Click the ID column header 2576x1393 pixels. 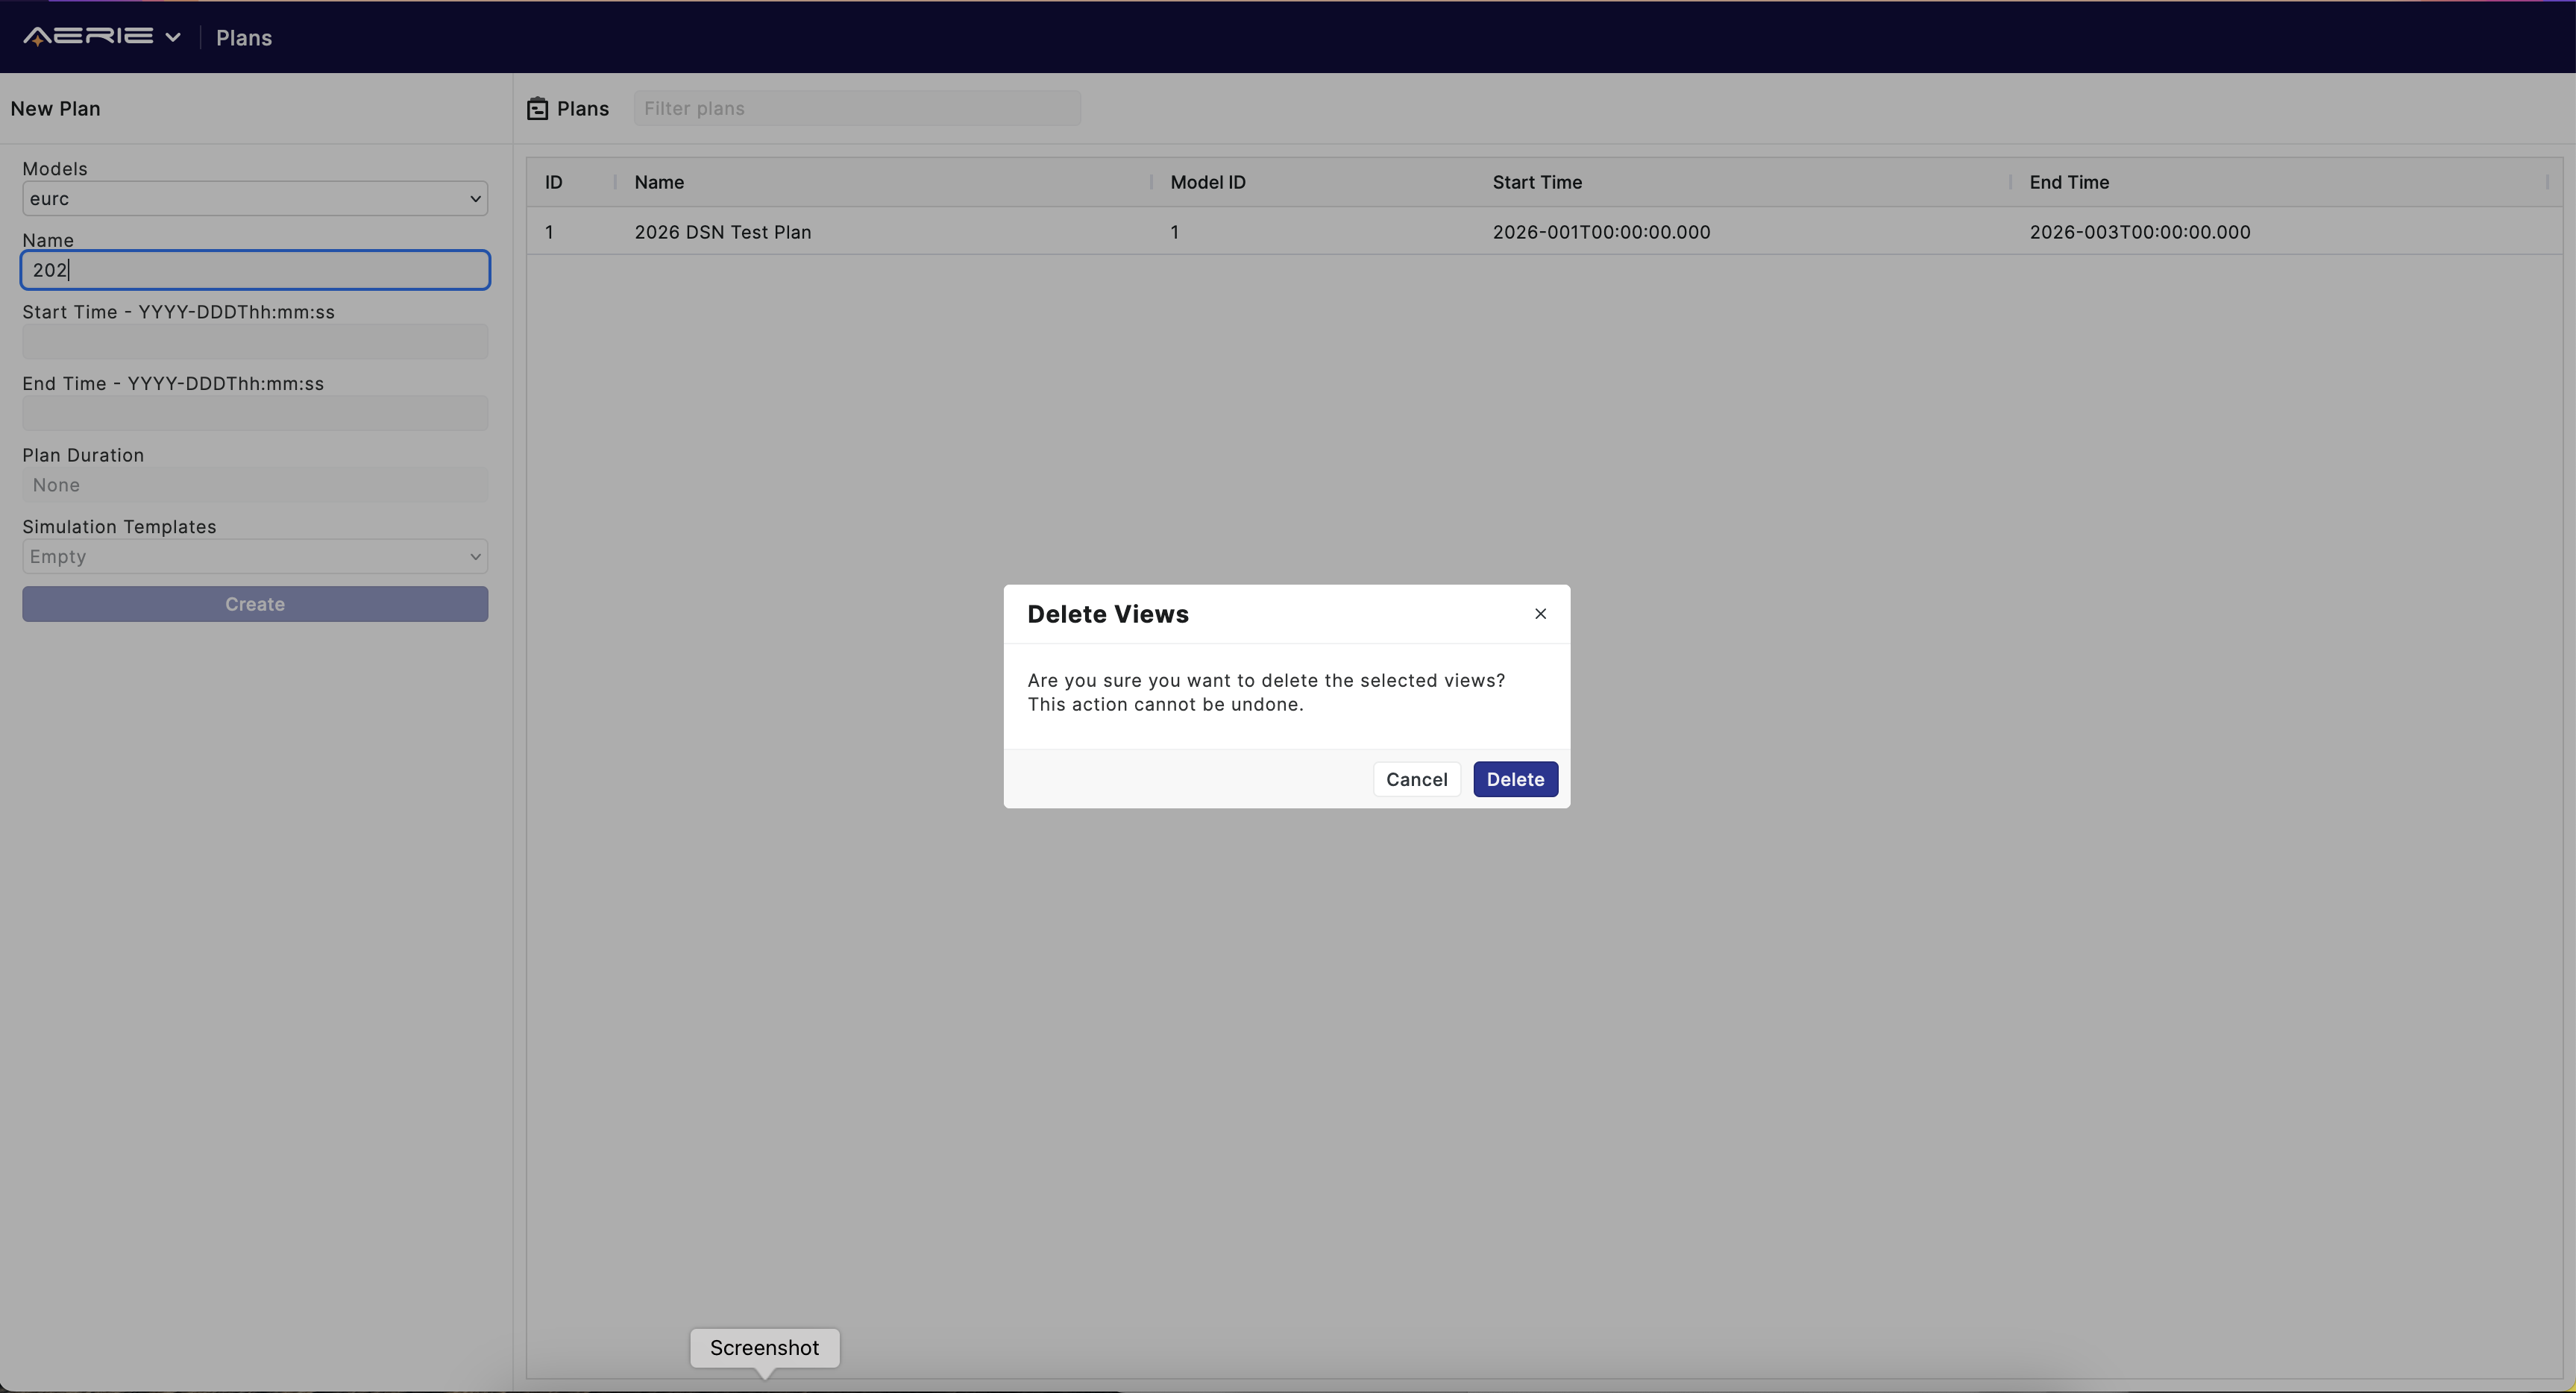[x=554, y=182]
